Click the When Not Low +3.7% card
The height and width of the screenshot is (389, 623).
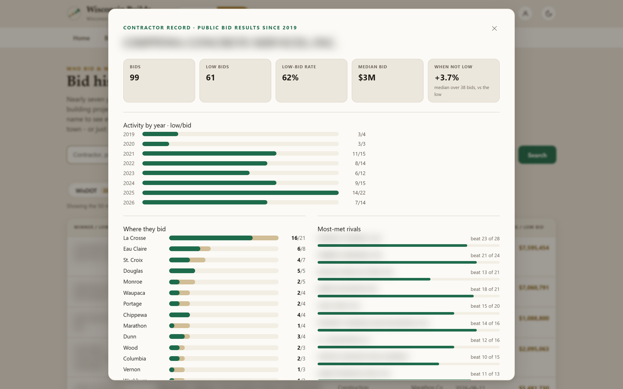(464, 81)
